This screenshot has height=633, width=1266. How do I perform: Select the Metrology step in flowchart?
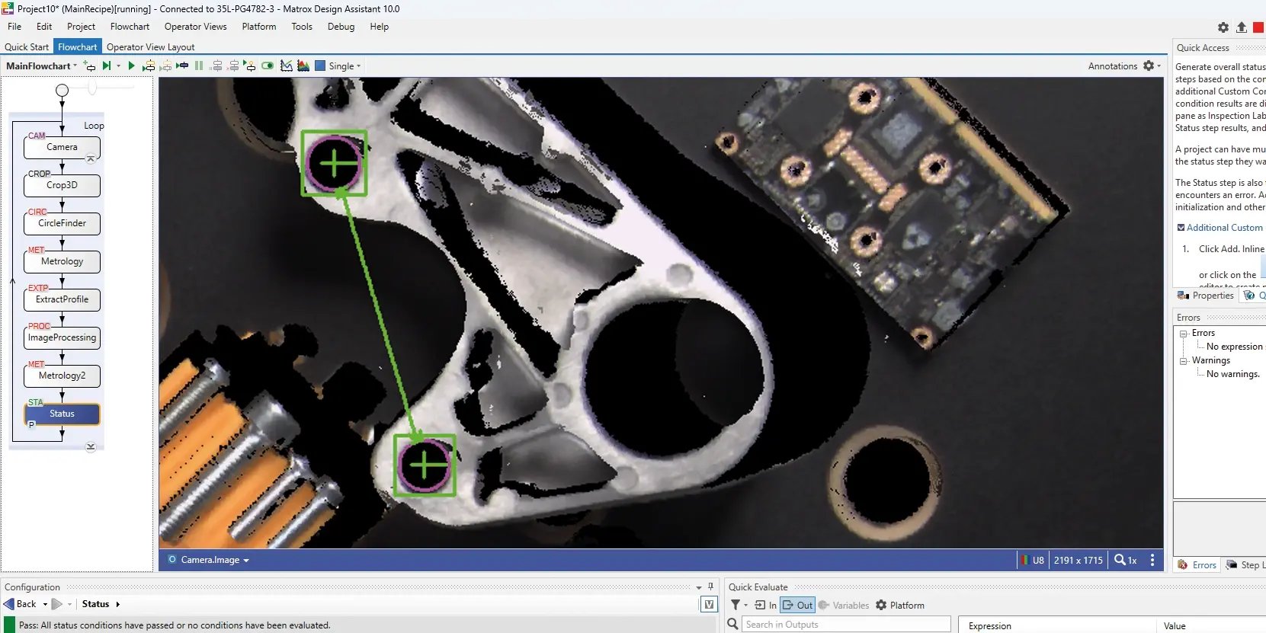pos(62,261)
